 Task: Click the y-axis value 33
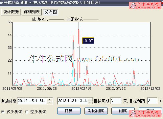(10, 48)
